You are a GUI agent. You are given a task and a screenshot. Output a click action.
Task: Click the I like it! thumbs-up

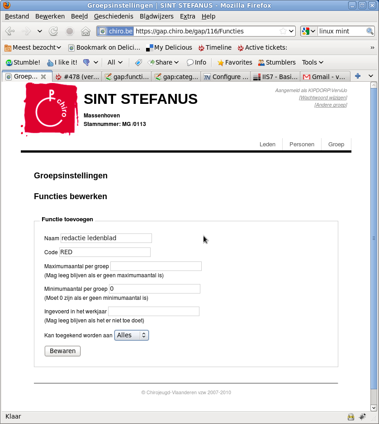click(x=62, y=62)
